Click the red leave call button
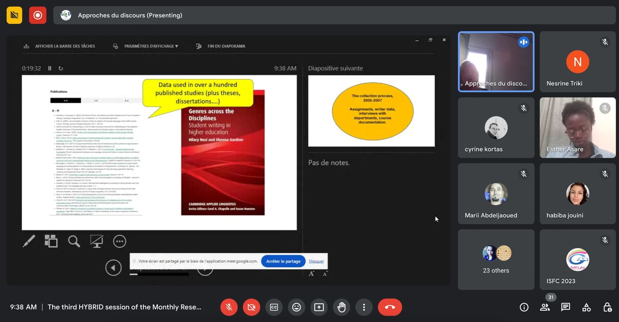 (x=390, y=307)
